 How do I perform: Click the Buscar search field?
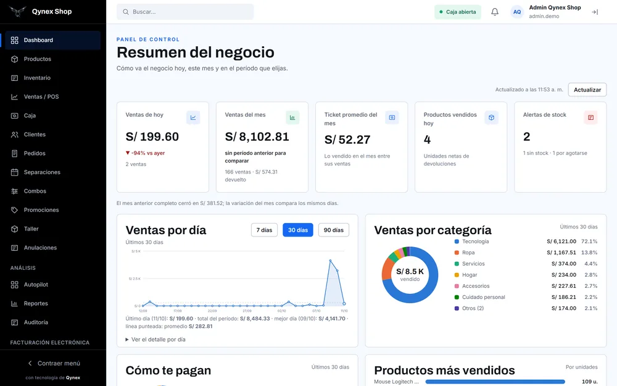click(185, 12)
